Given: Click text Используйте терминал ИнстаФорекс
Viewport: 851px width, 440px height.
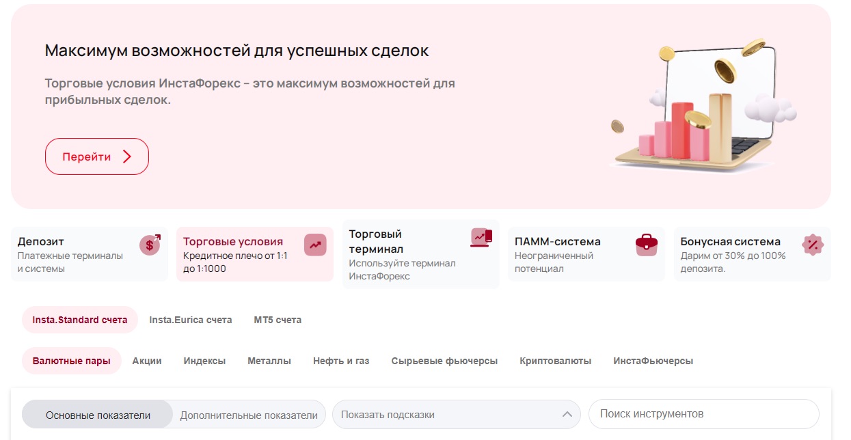Looking at the screenshot, I should point(402,269).
